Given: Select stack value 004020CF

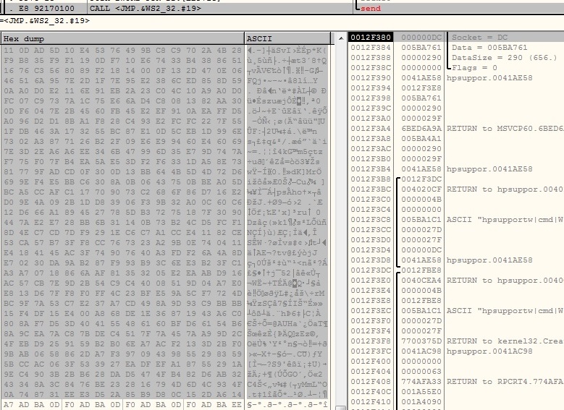Looking at the screenshot, I should pos(421,189).
